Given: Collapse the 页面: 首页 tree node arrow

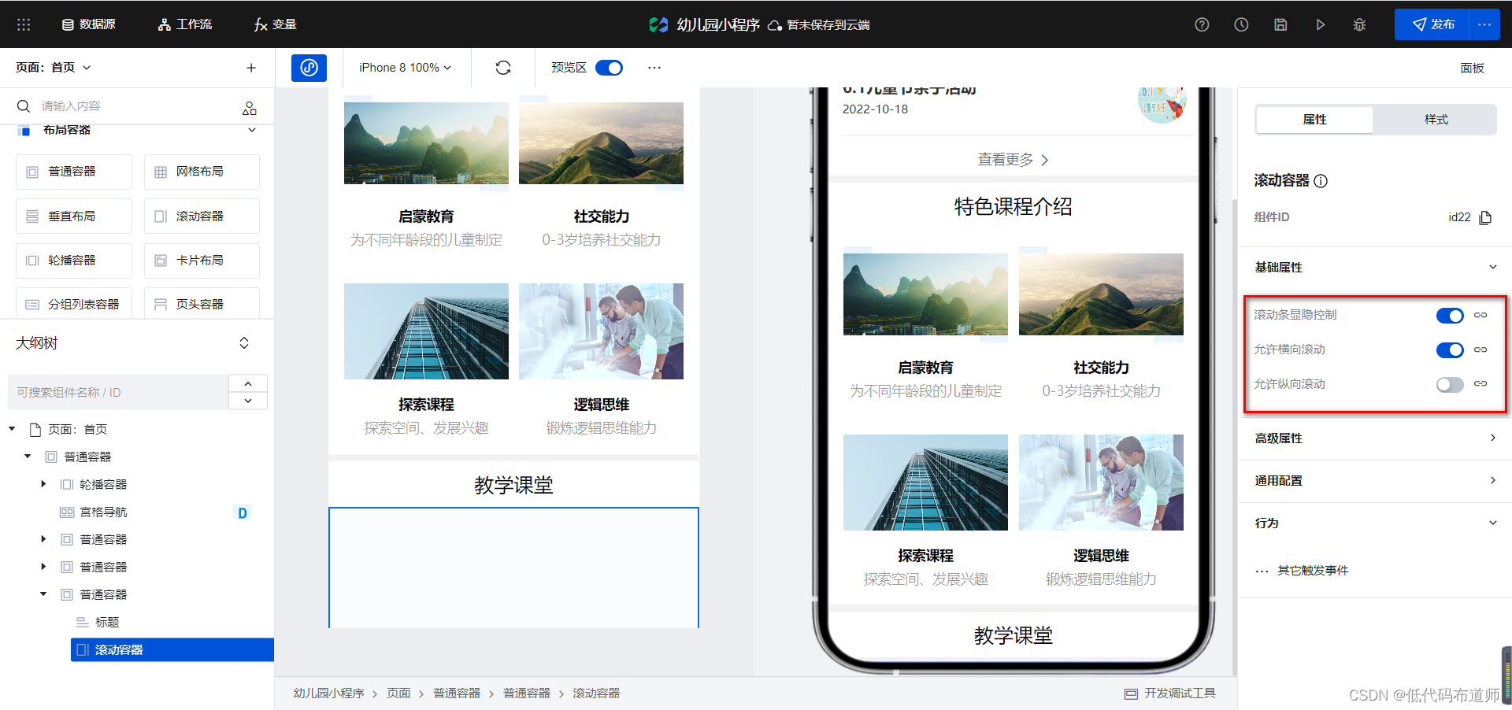Looking at the screenshot, I should point(12,429).
